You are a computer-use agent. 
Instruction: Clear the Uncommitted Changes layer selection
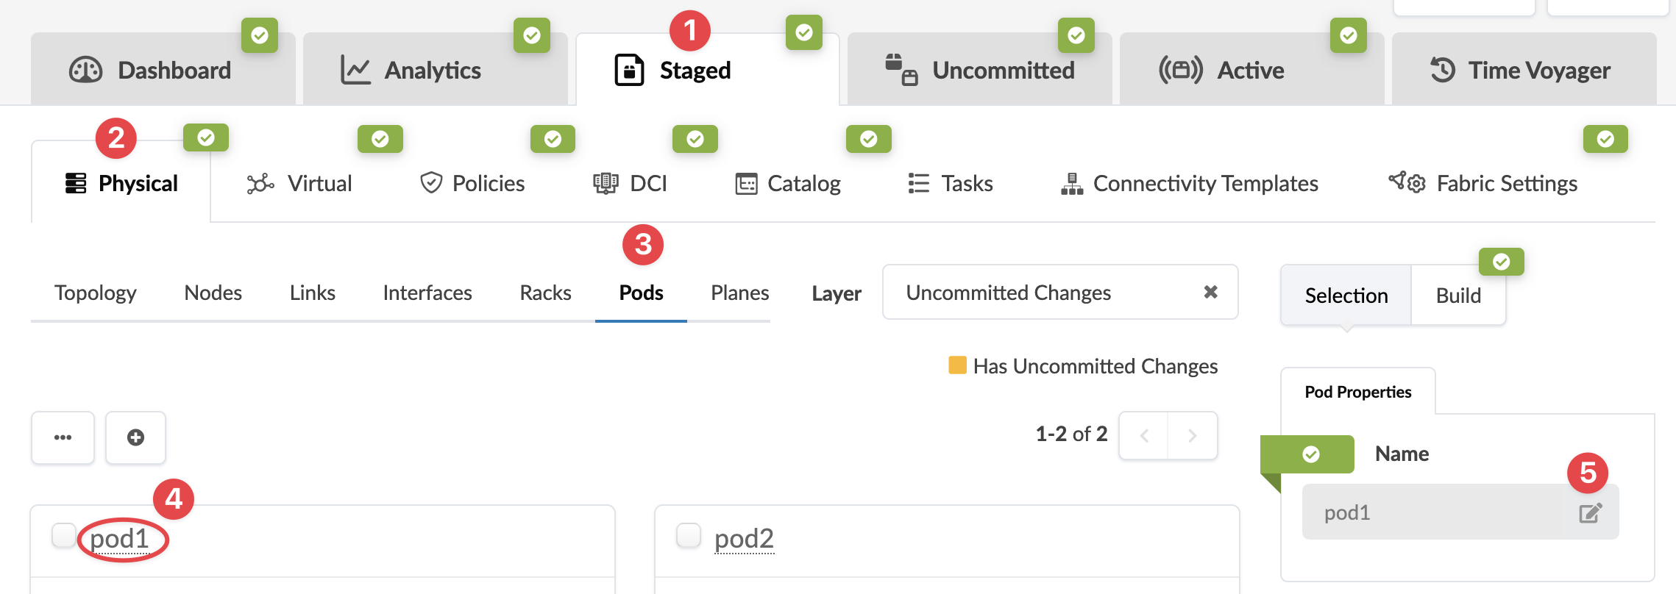coord(1210,293)
